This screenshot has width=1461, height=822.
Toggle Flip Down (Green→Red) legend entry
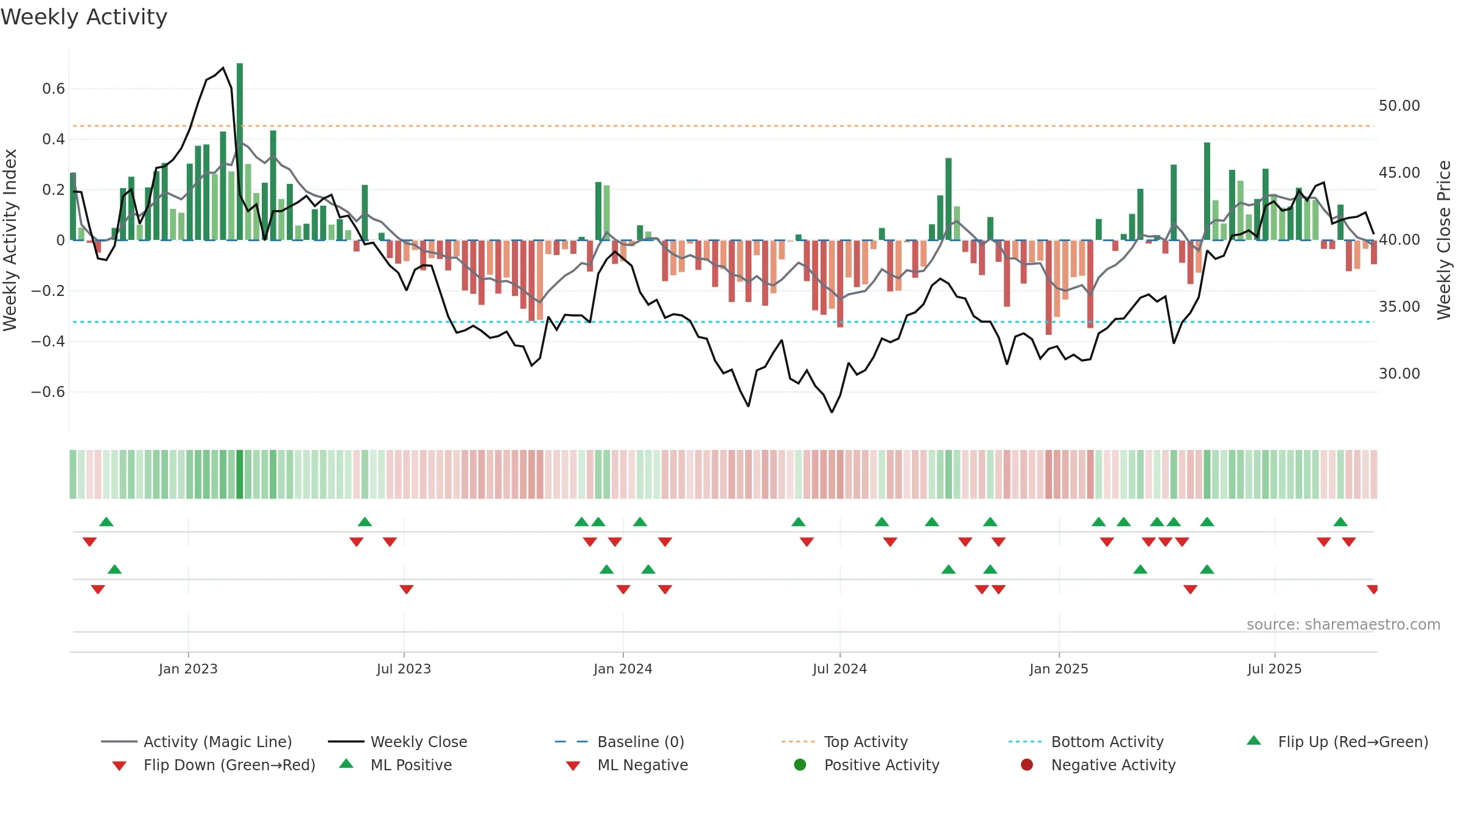pyautogui.click(x=213, y=765)
